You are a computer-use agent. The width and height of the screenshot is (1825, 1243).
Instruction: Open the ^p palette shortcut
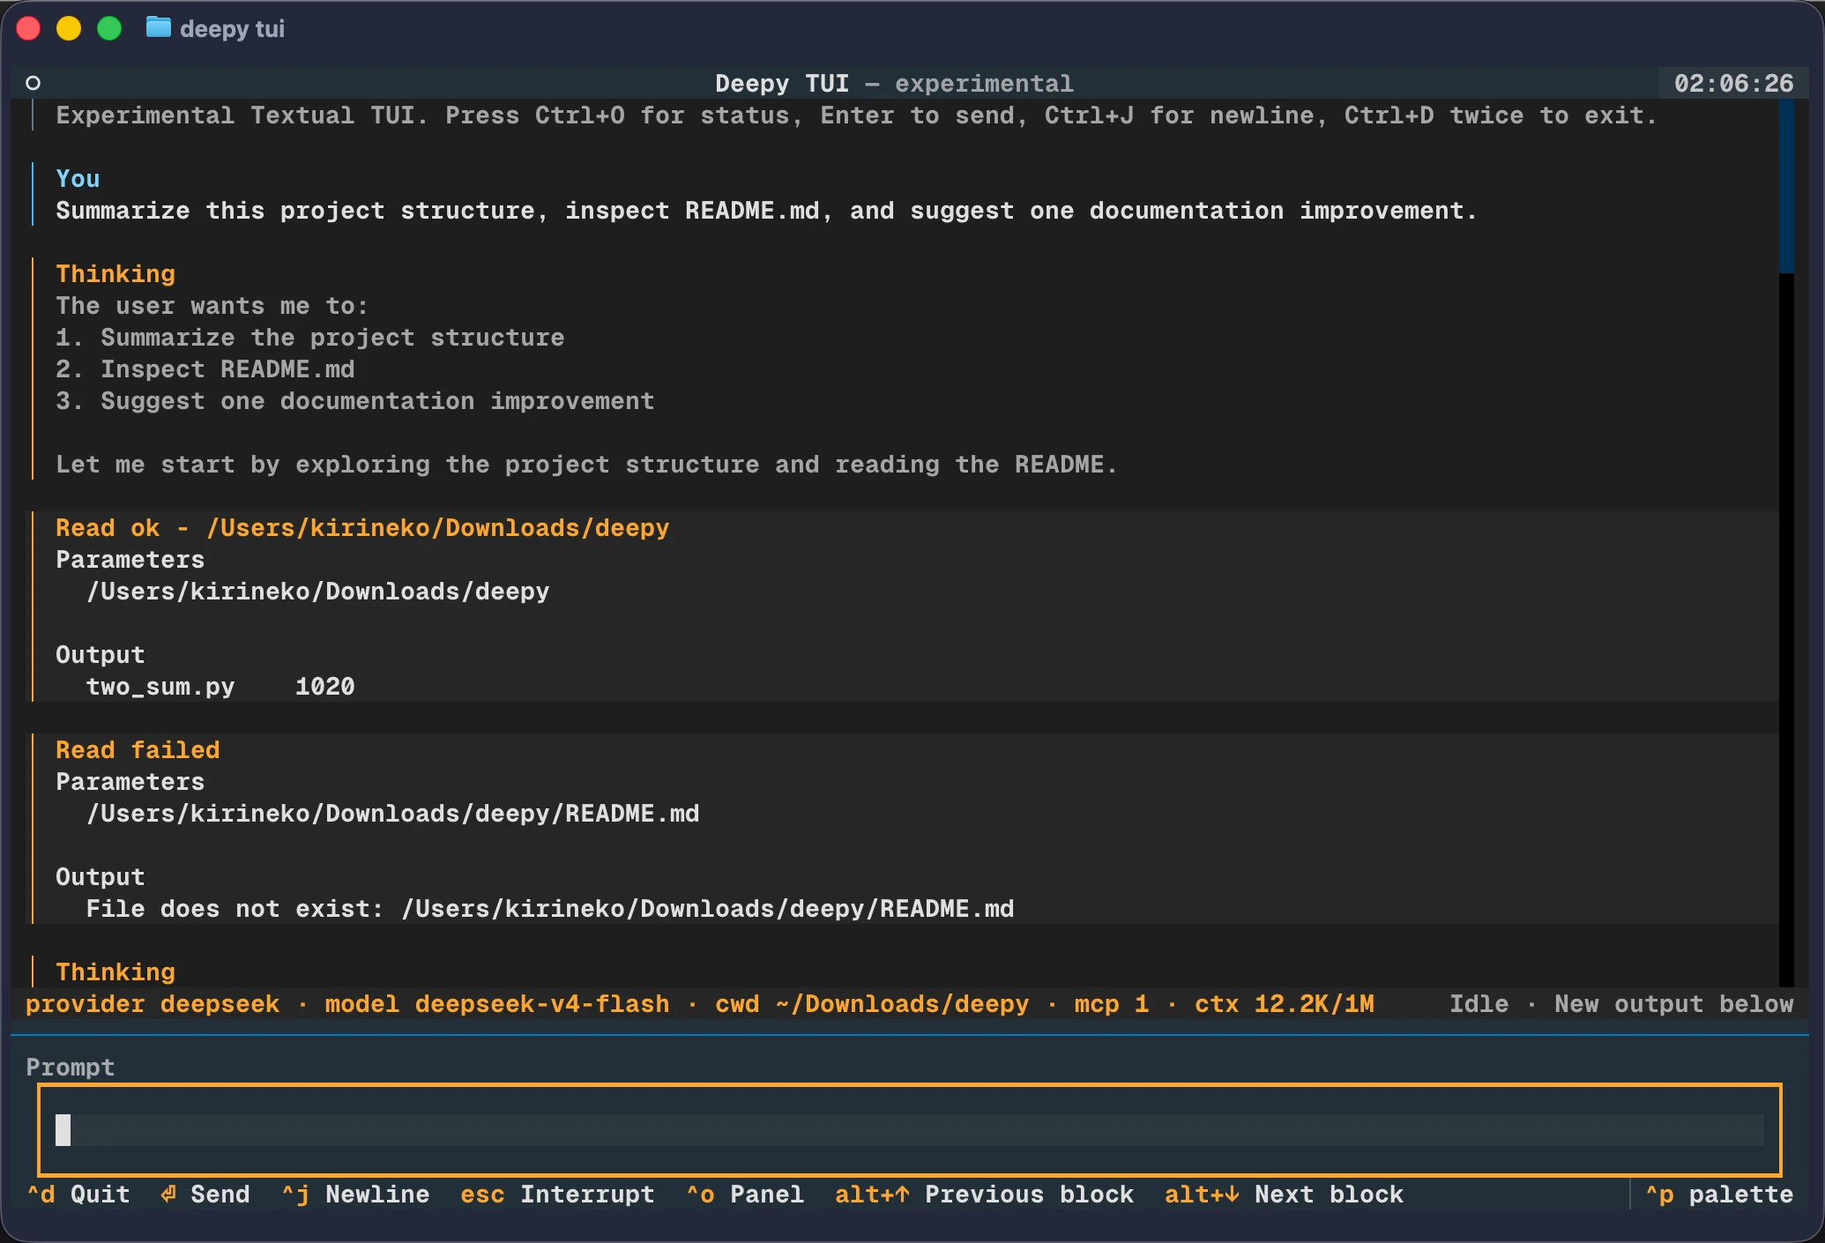[x=1719, y=1195]
